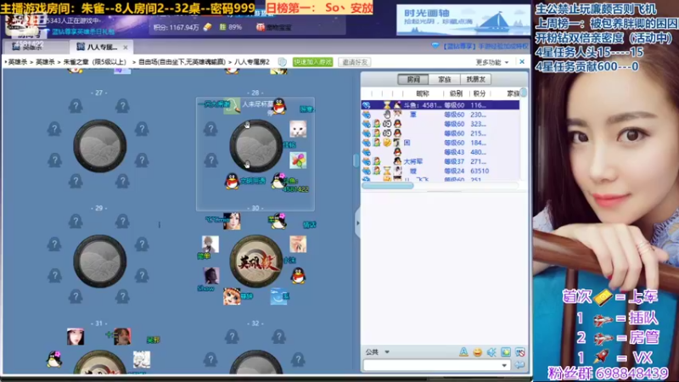This screenshot has height=382, width=679.
Task: Select the player row with score 63510
Action: (441, 171)
